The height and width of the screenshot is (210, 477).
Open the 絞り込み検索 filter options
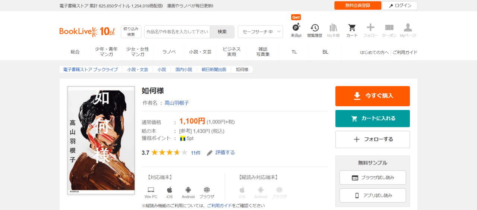[131, 32]
